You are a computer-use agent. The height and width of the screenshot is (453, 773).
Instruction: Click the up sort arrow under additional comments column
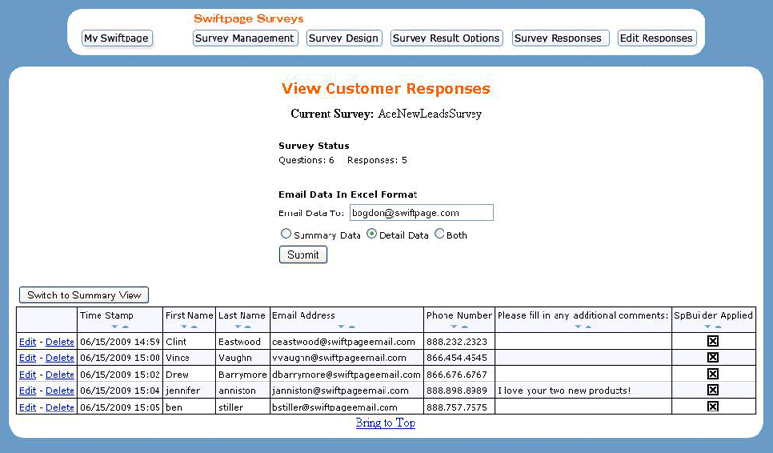click(x=588, y=326)
